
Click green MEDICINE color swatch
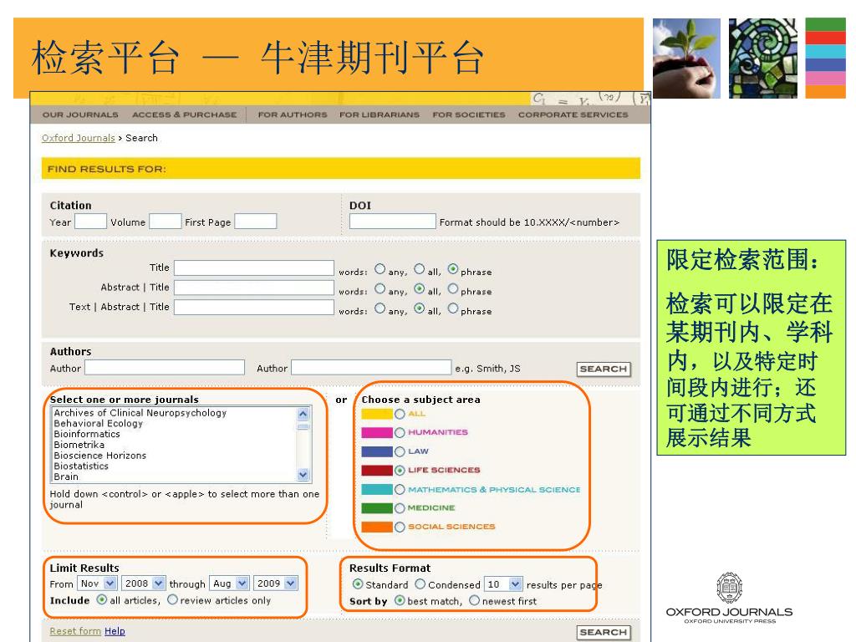coord(377,508)
